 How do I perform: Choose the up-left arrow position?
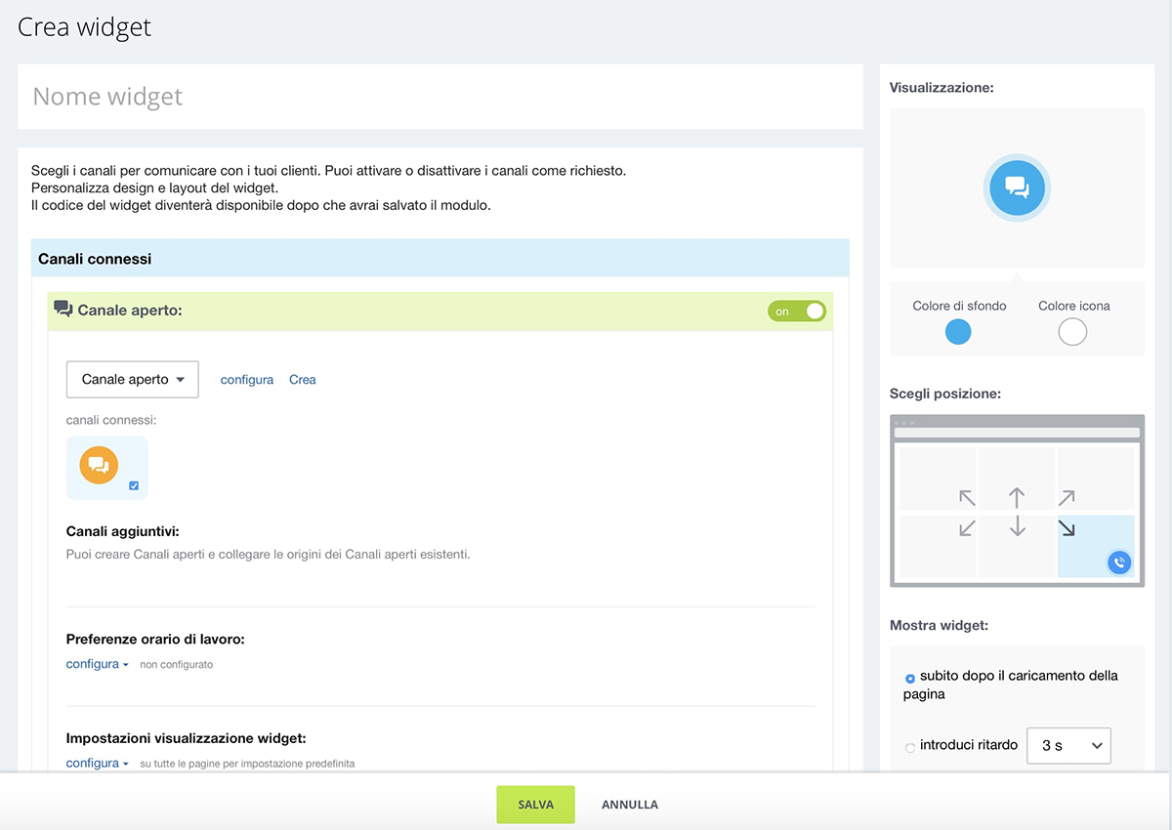(967, 498)
